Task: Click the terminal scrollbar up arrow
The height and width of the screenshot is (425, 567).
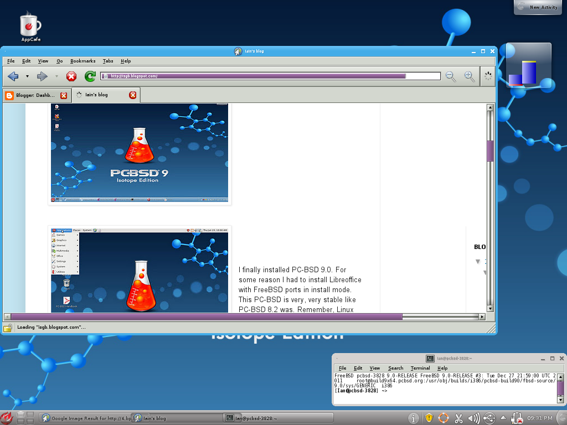Action: coord(560,377)
